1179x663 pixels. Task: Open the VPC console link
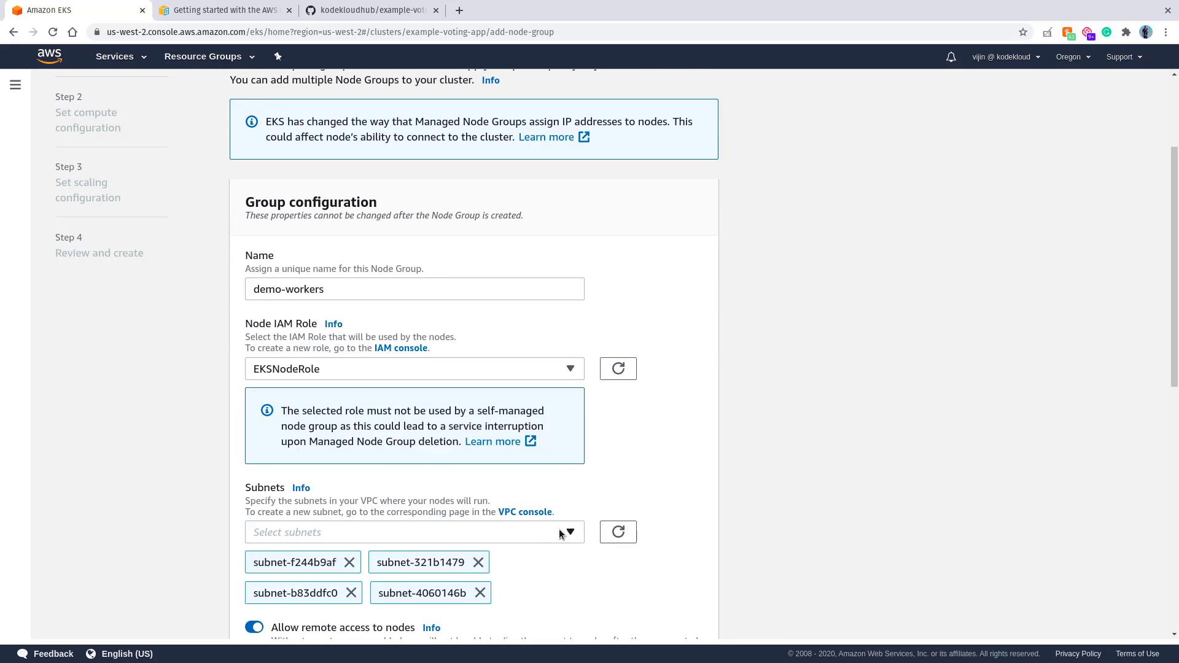point(525,512)
